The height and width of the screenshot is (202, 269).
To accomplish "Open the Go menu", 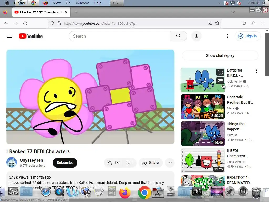I will [68, 3].
